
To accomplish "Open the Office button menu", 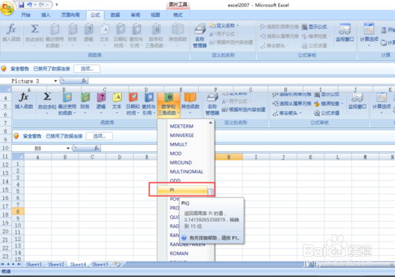I will coord(7,9).
